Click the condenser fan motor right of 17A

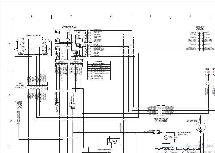pos(174,137)
